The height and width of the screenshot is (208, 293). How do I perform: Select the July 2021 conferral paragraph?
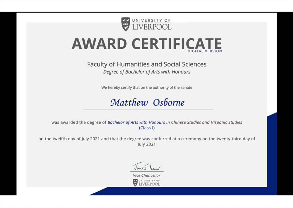click(146, 141)
